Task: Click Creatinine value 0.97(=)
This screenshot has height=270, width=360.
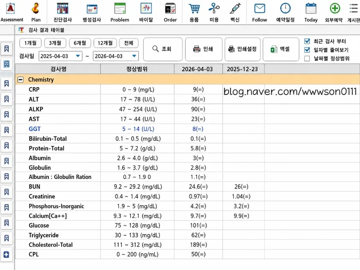Action: point(198,196)
